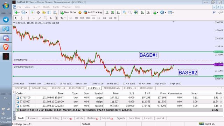Screen dimensions: 224x126
Task: Select the purple horizontal line price label
Action: 219,64
